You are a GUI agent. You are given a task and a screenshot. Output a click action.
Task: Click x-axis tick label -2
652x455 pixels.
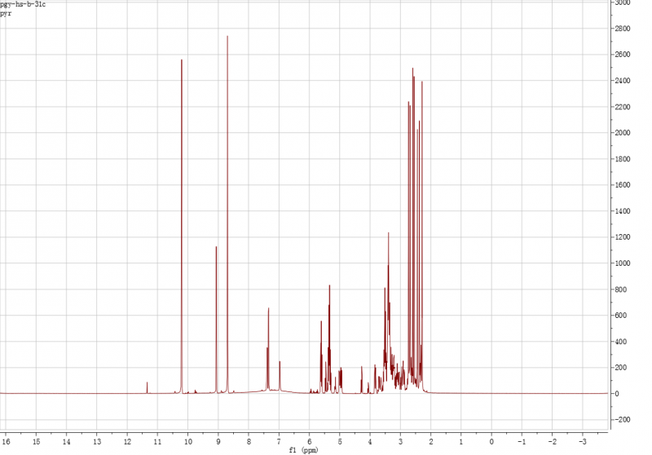(552, 442)
